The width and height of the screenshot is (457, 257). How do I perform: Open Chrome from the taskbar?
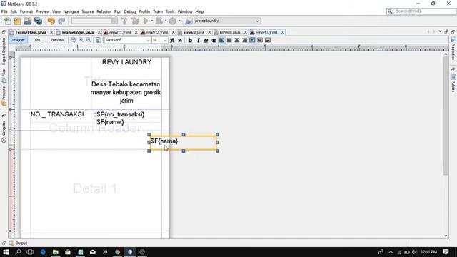coord(117,252)
